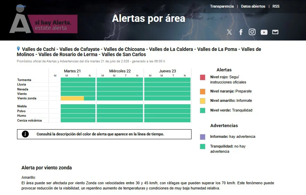Click the info icon in the consultation box
306x195 pixels.
[25, 134]
